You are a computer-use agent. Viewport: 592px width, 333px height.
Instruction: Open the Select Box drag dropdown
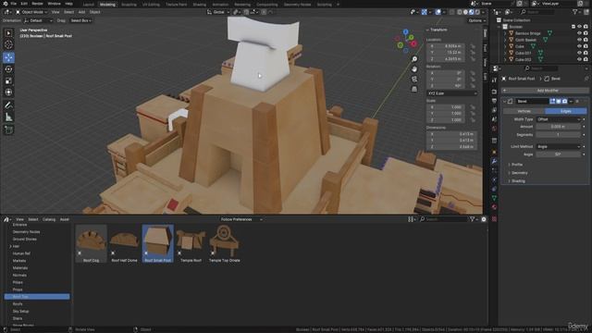81,20
